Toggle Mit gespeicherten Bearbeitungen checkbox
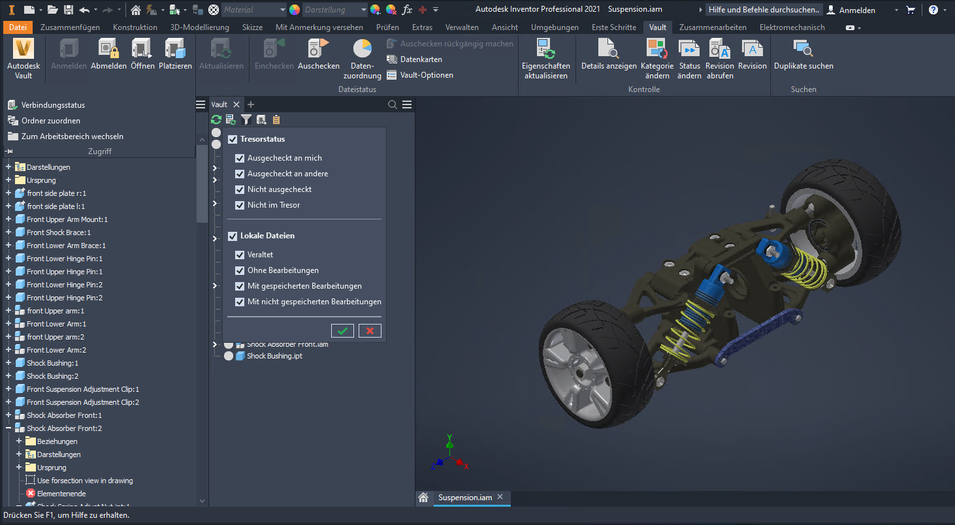 240,286
